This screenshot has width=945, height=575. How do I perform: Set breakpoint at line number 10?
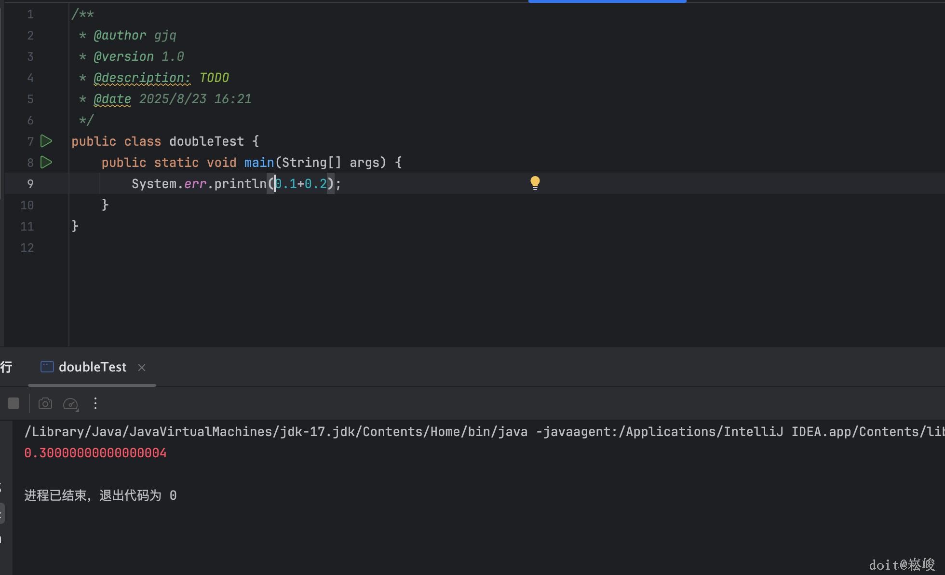pos(27,205)
